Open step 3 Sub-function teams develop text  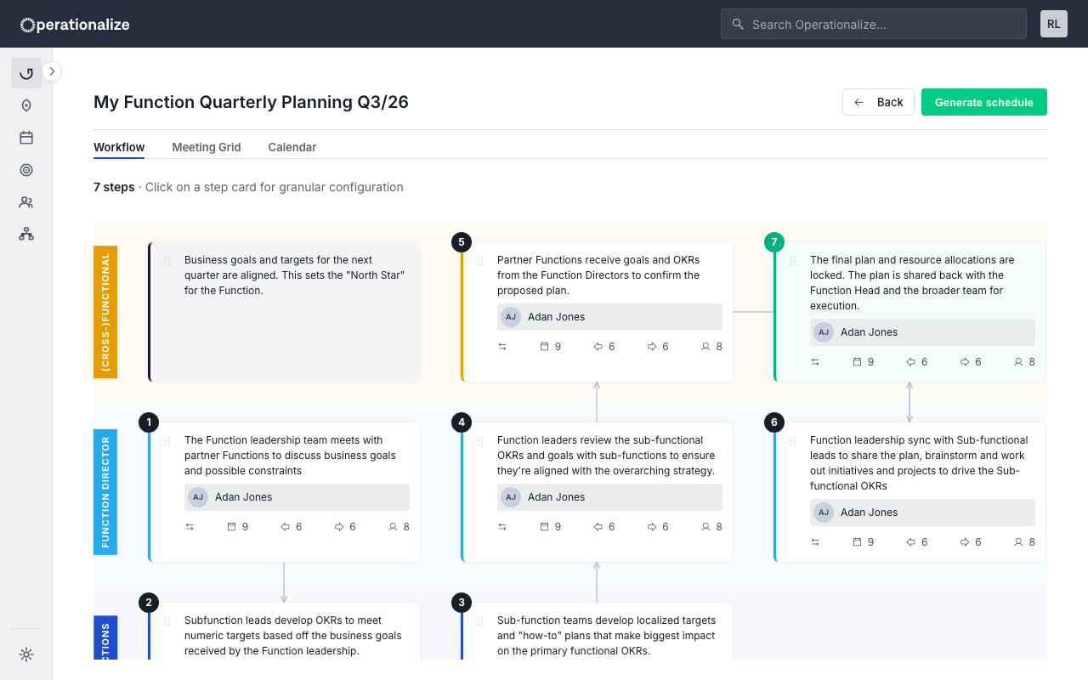point(607,636)
